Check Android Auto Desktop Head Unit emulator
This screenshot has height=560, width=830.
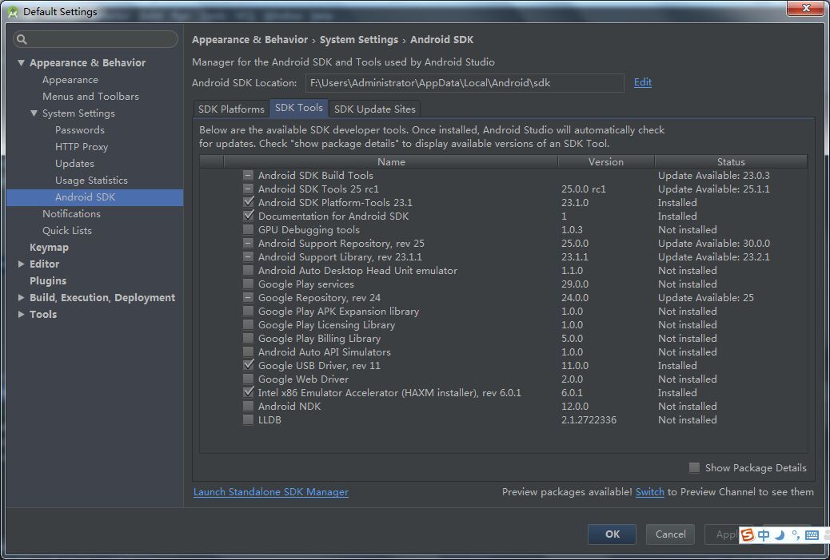point(248,270)
